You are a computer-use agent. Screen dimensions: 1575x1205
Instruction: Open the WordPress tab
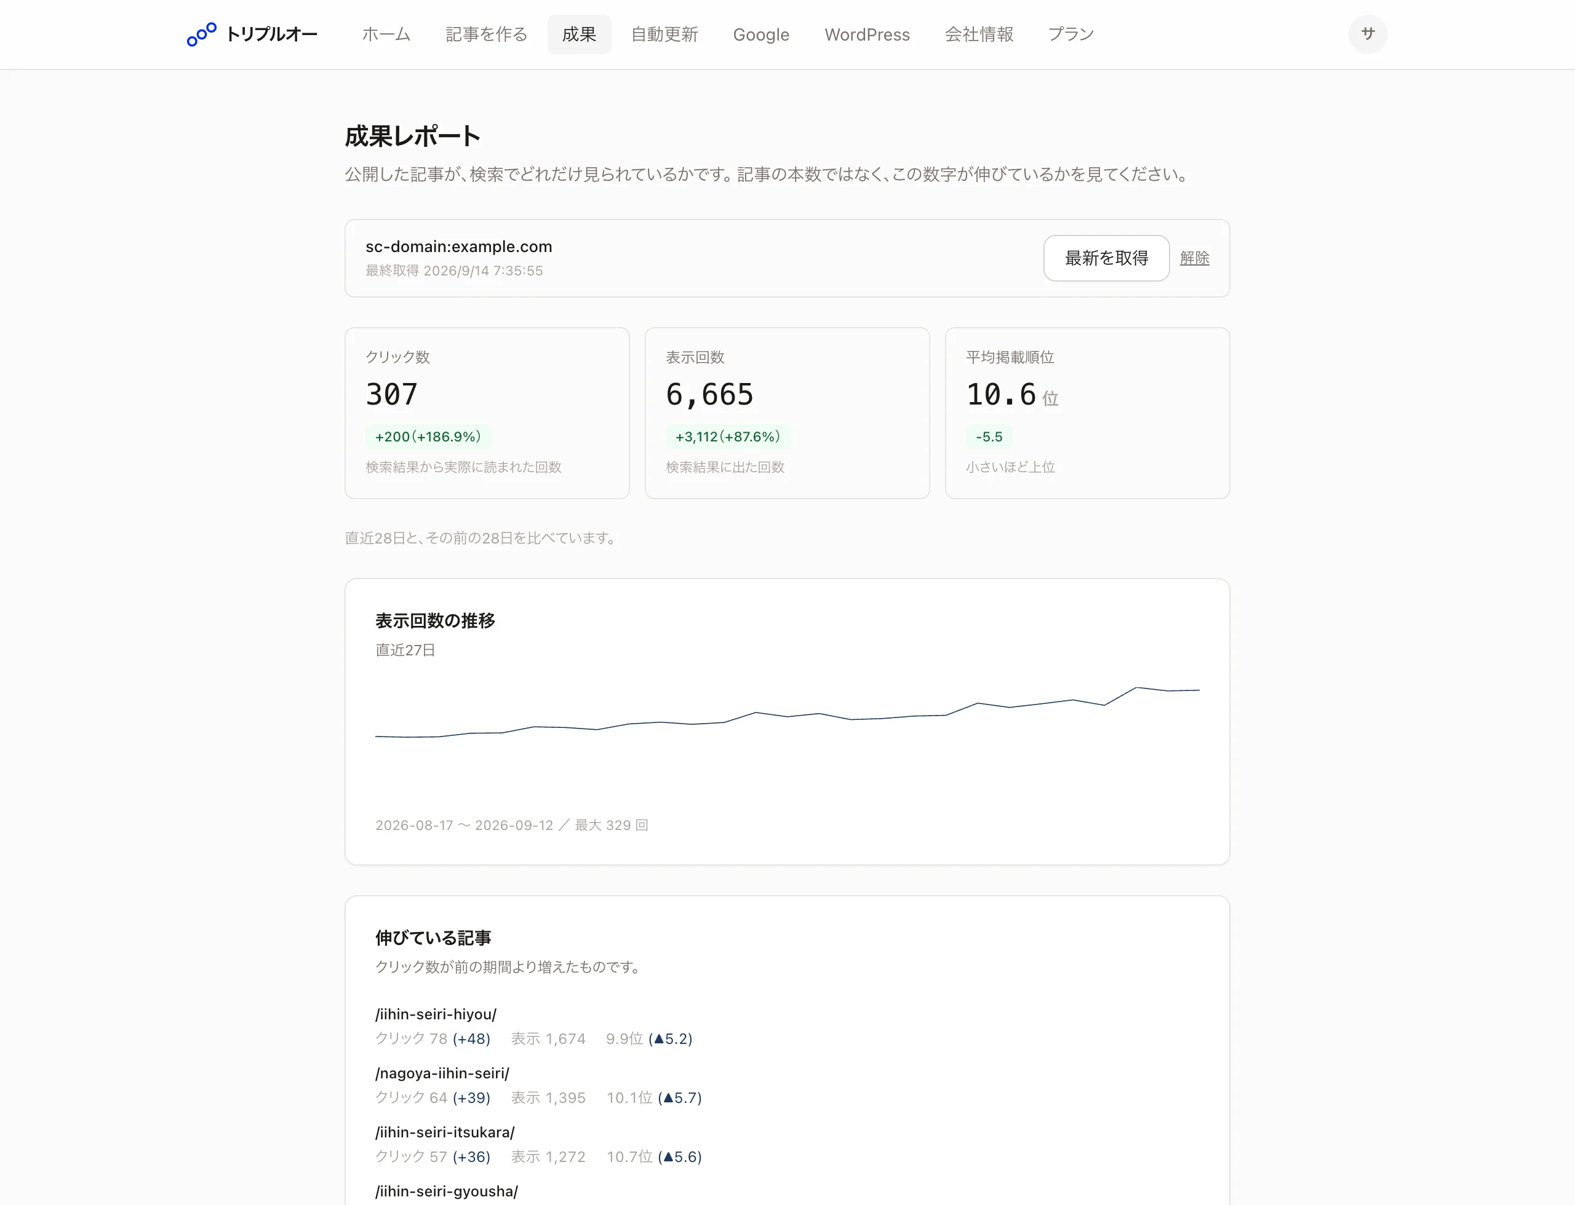click(x=866, y=34)
